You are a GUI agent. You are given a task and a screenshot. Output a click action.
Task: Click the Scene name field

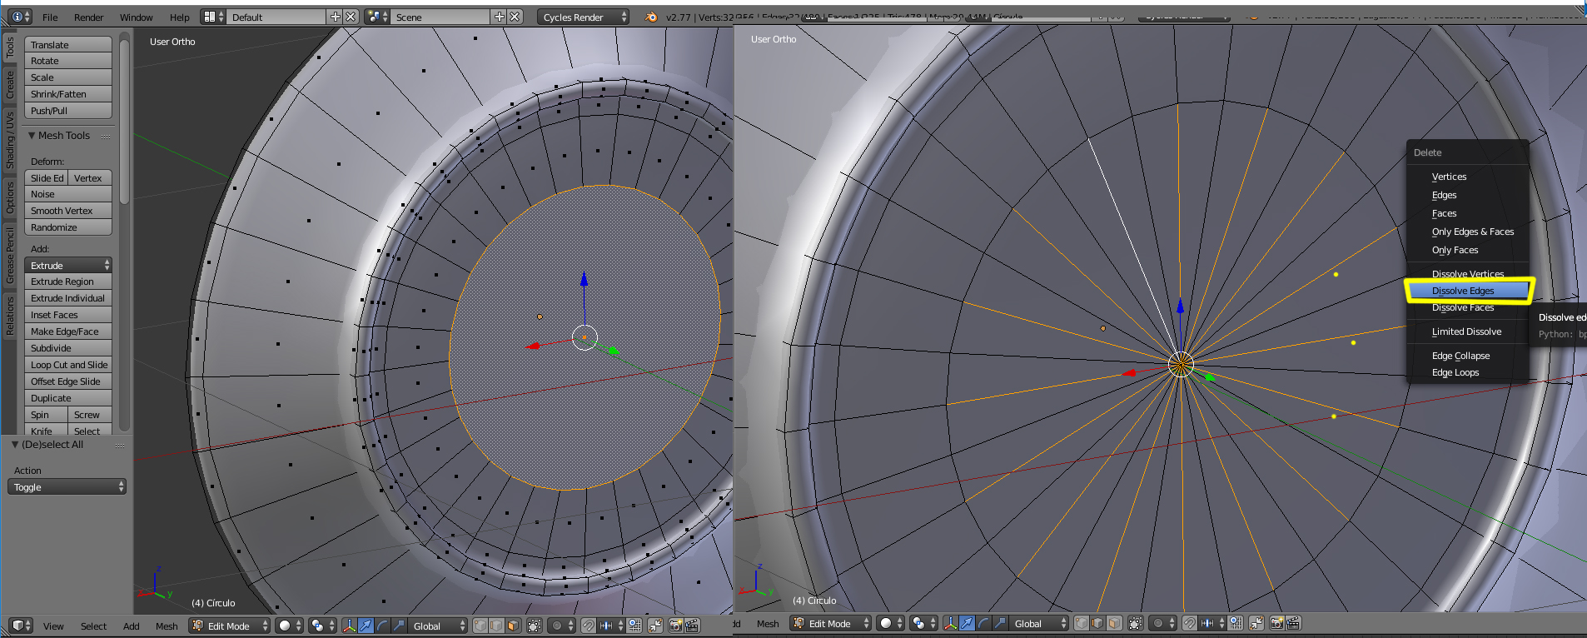point(441,17)
